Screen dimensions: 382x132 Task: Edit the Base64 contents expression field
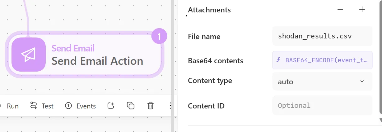click(325, 60)
